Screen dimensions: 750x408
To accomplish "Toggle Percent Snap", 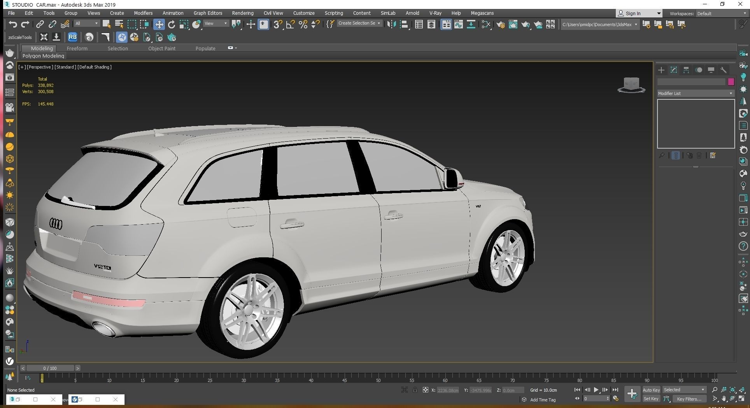I will (303, 25).
